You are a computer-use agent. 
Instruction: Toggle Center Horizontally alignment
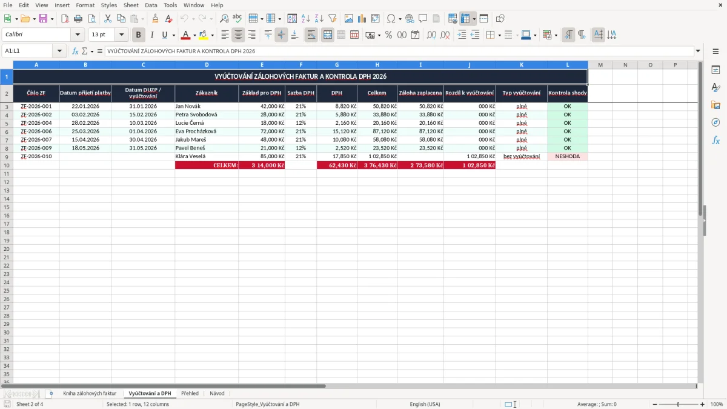click(x=239, y=35)
